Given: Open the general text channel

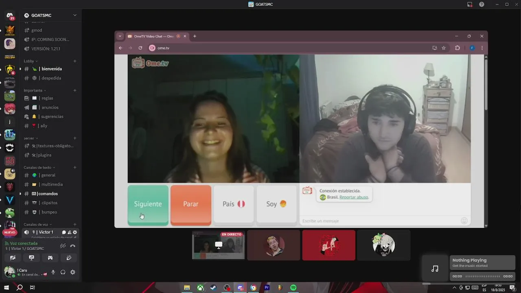Looking at the screenshot, I should click(x=50, y=175).
